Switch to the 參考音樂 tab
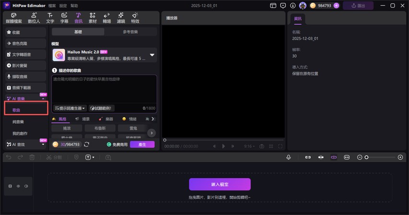The width and height of the screenshot is (409, 215). [130, 32]
